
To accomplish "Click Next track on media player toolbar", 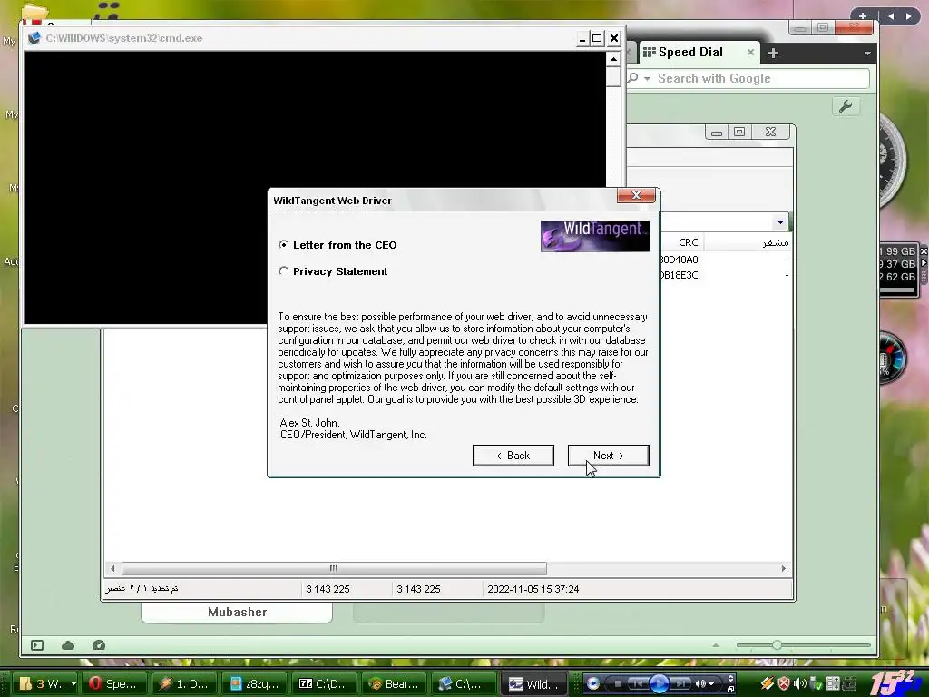I will [680, 683].
